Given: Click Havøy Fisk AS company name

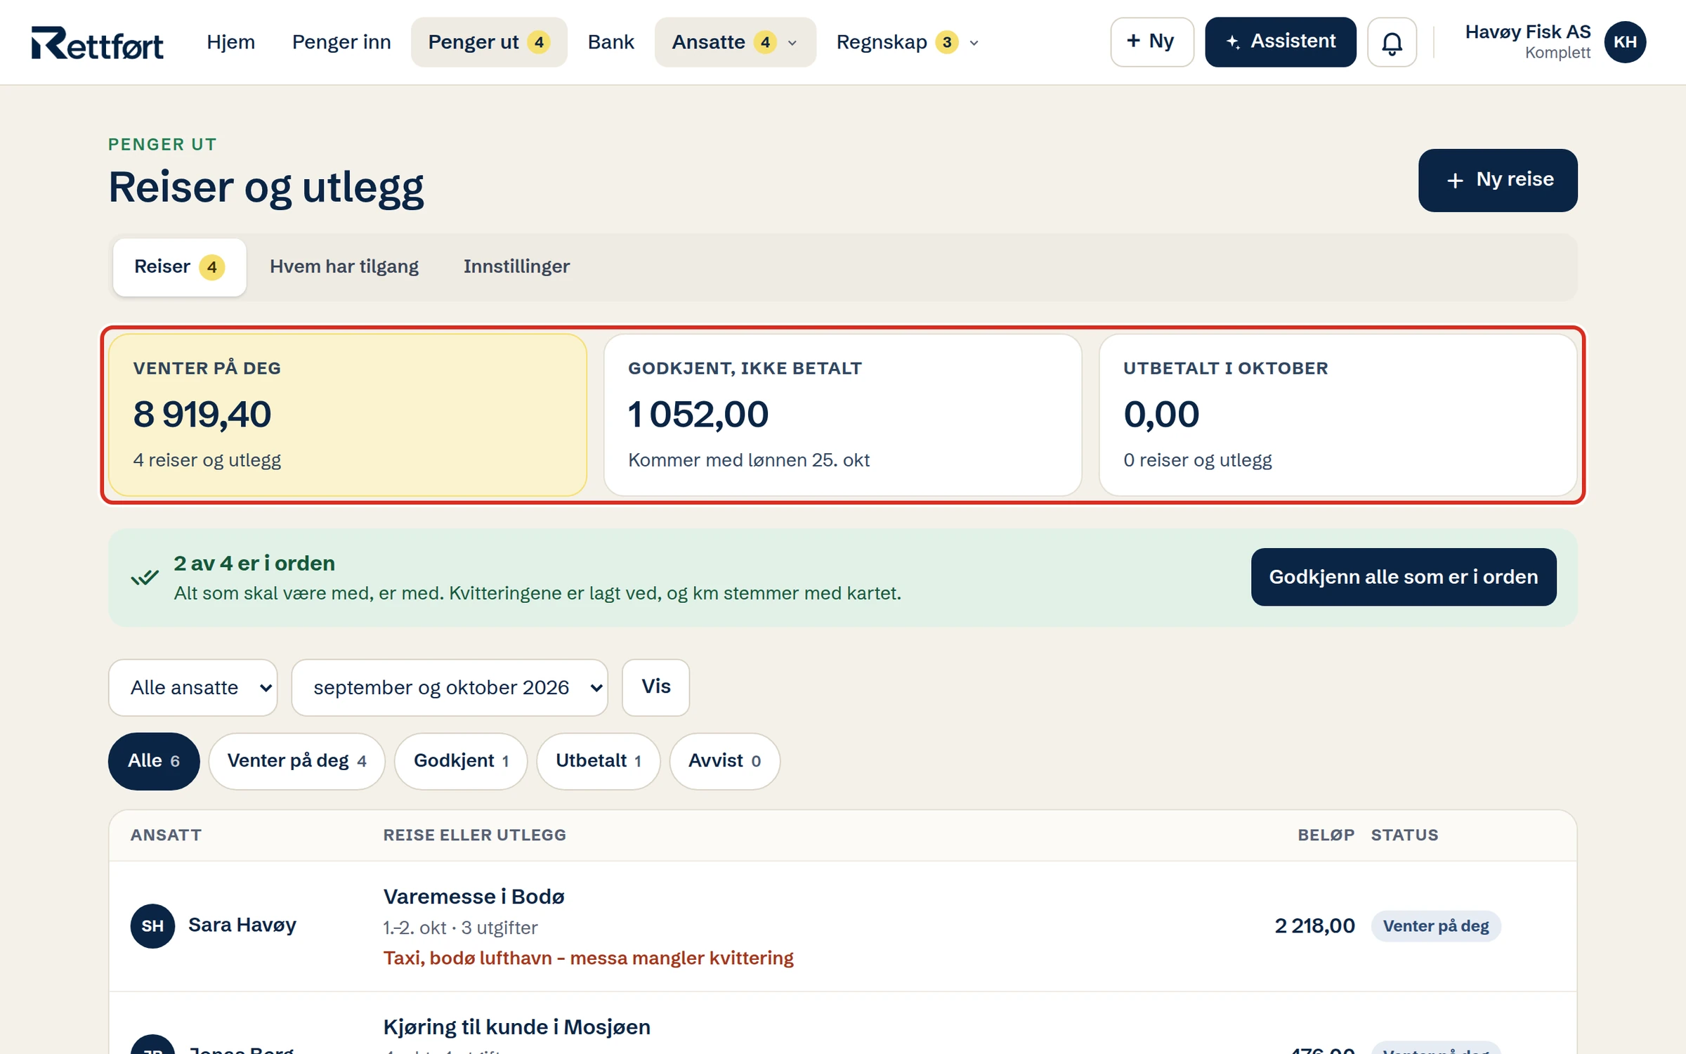Looking at the screenshot, I should [x=1527, y=32].
